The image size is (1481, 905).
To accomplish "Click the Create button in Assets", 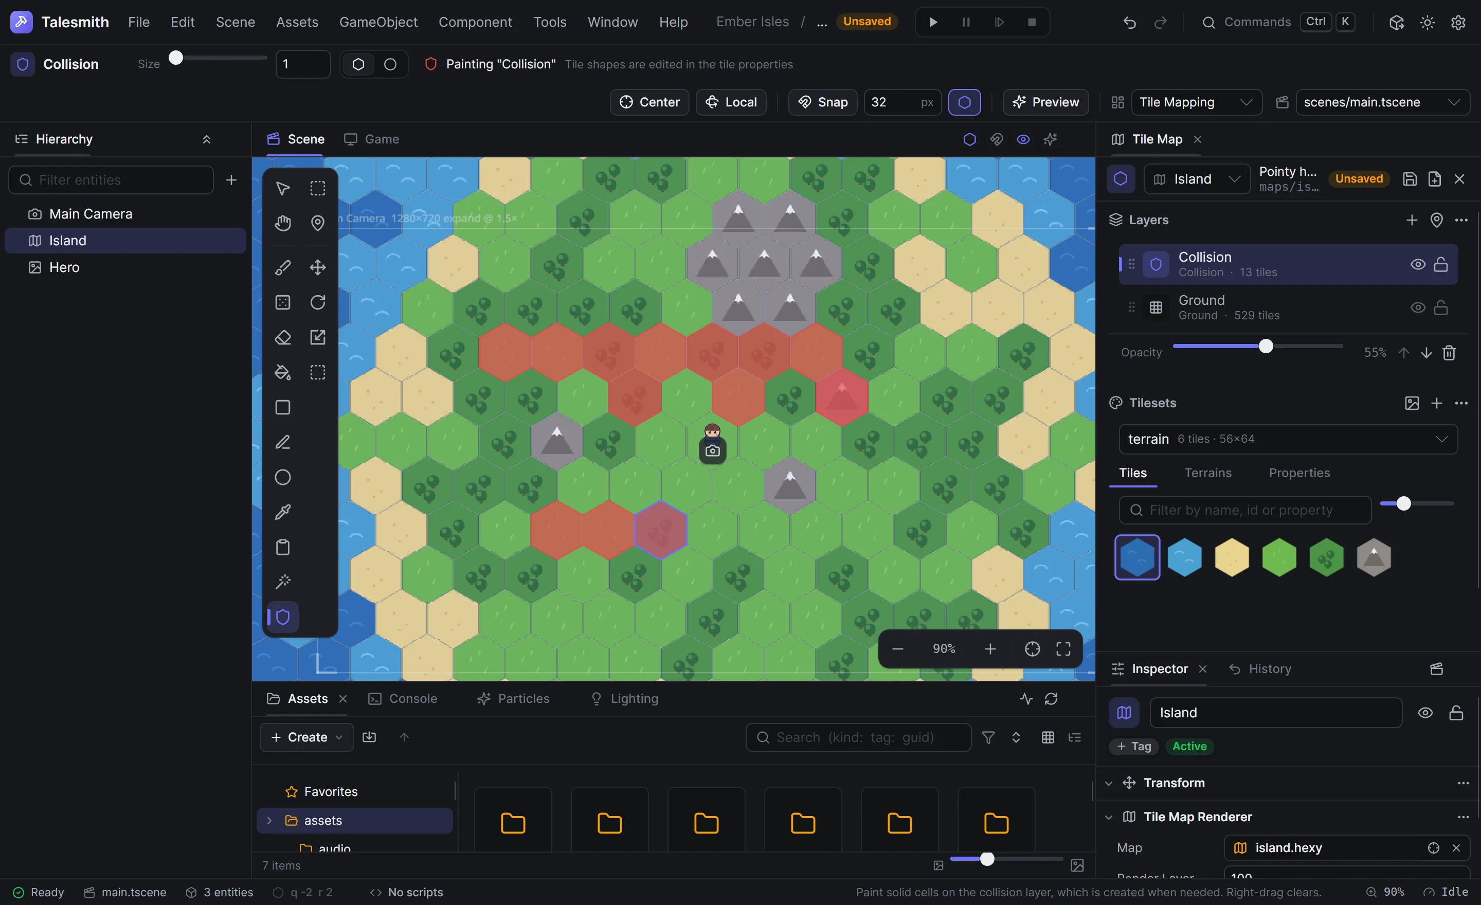I will [306, 737].
